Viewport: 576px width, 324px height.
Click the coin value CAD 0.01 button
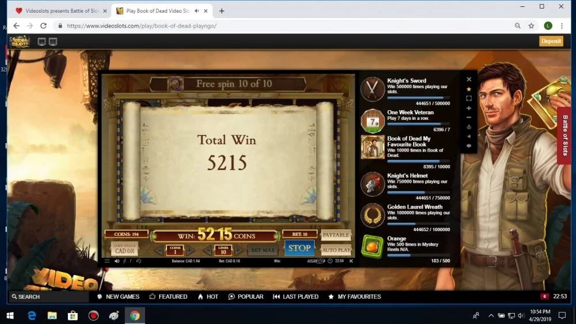[124, 248]
